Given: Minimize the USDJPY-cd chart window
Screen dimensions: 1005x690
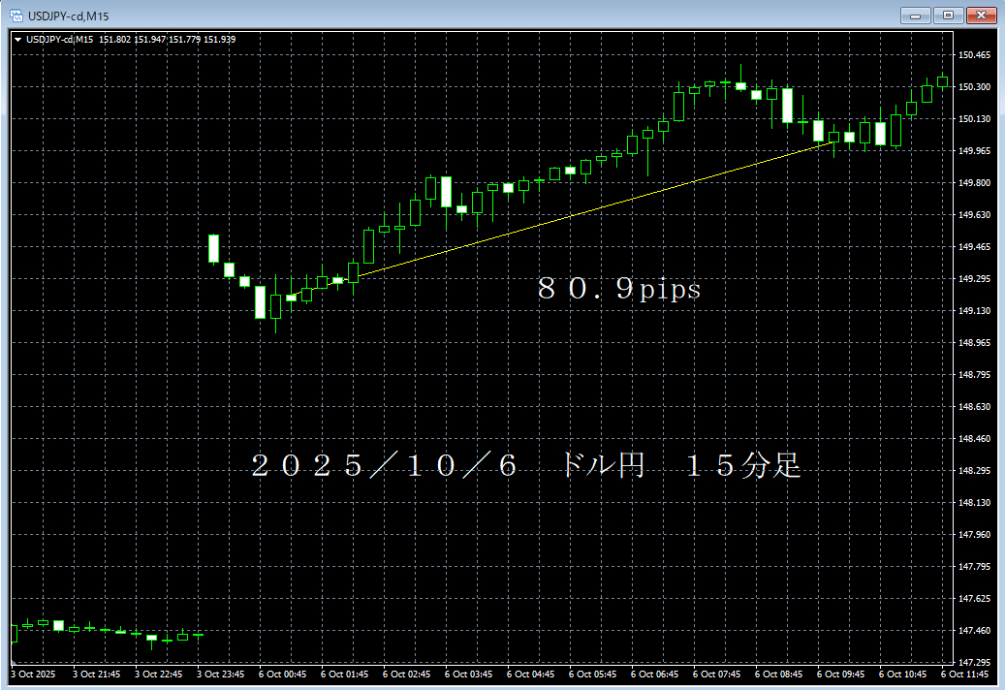Looking at the screenshot, I should [914, 15].
